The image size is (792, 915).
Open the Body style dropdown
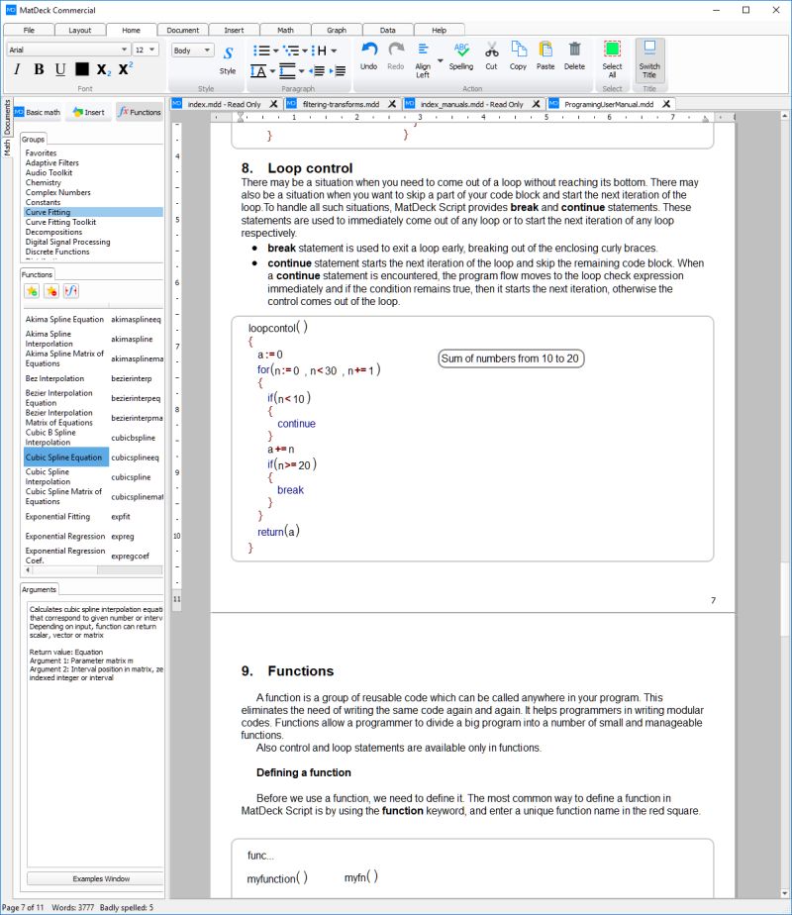(192, 51)
